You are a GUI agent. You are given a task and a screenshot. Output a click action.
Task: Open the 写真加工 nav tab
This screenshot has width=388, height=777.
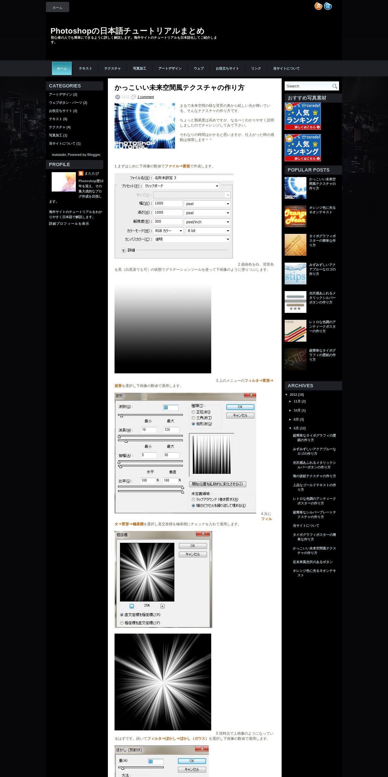coord(140,68)
